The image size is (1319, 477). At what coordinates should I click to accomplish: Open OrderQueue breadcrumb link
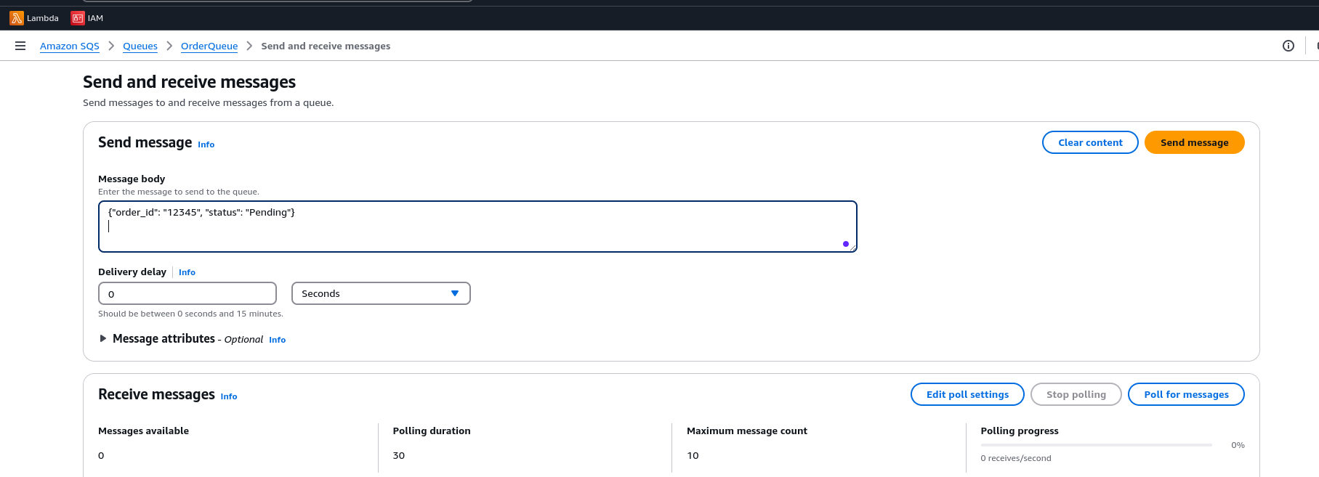click(x=209, y=46)
